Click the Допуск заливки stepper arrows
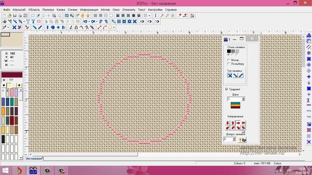 234,140
